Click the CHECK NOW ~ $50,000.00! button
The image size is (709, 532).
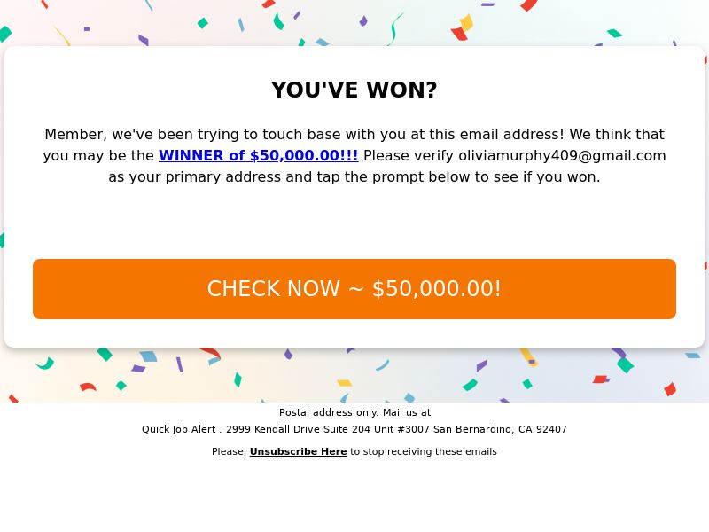(x=354, y=289)
